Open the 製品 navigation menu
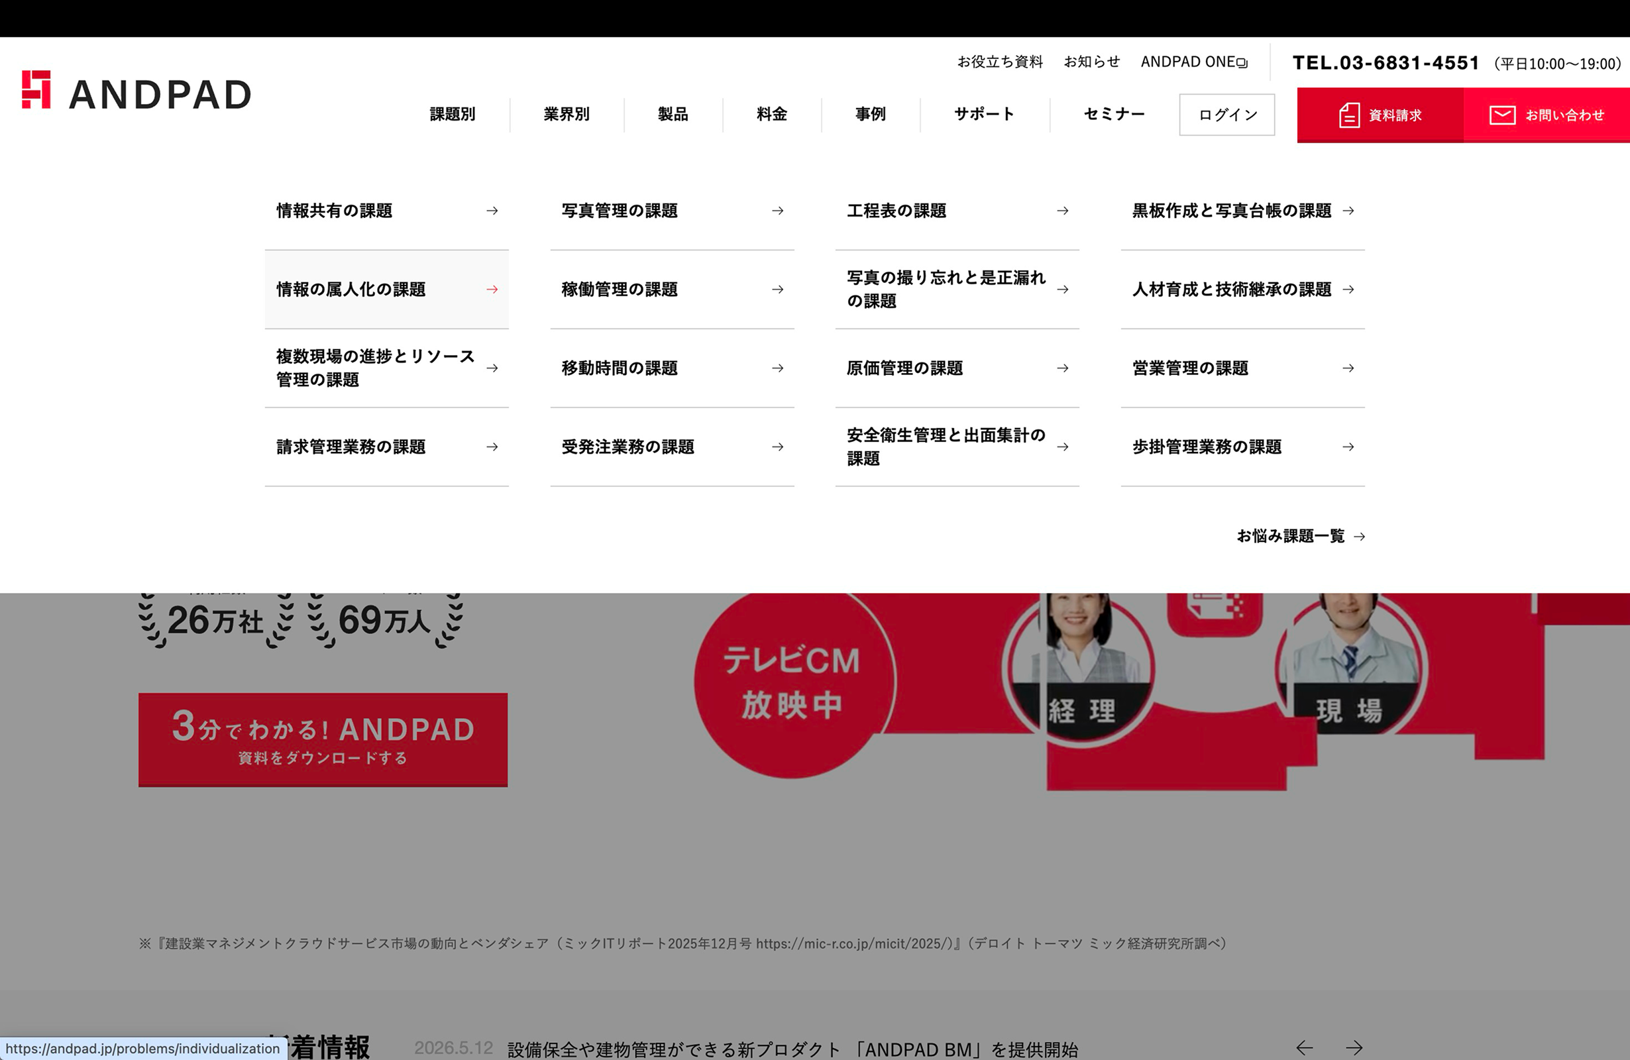Screen dimensions: 1630x1060 (x=673, y=115)
